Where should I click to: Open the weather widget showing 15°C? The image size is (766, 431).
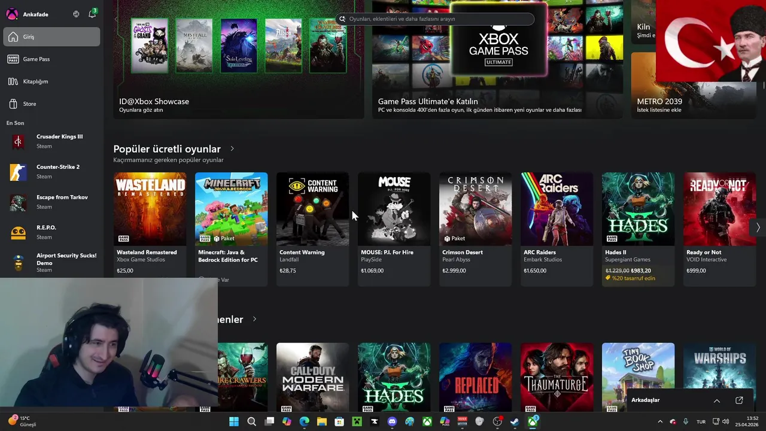click(x=22, y=421)
